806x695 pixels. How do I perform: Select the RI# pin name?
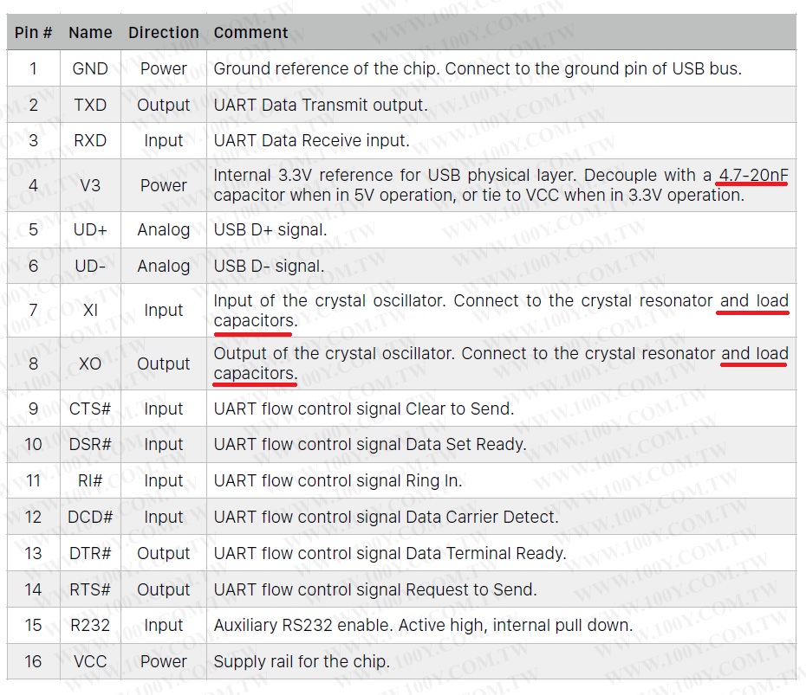90,480
